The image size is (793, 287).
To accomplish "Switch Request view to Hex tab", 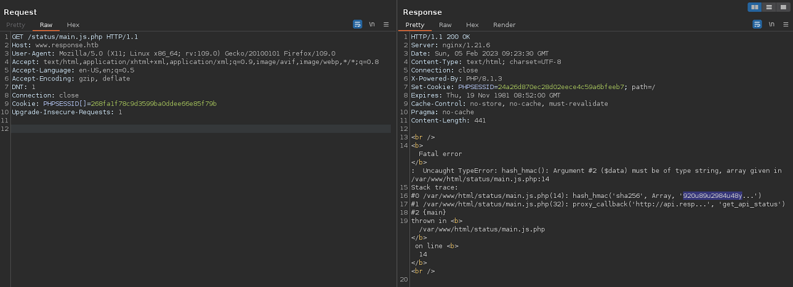I will 73,25.
